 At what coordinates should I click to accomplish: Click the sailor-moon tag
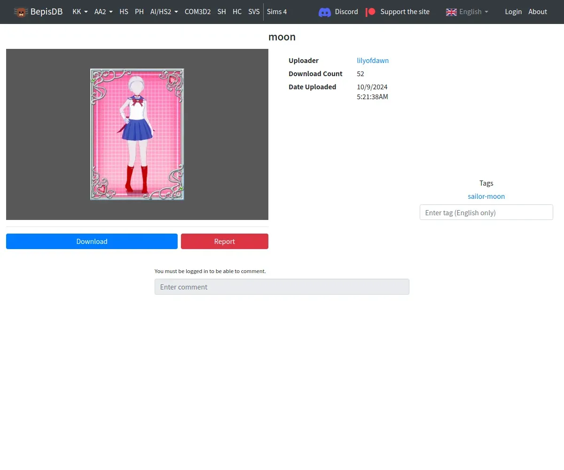click(x=486, y=196)
